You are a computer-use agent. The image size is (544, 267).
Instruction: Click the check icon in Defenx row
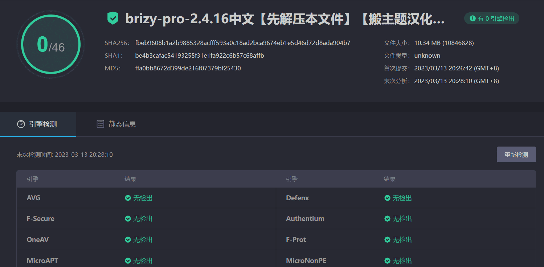tap(387, 198)
